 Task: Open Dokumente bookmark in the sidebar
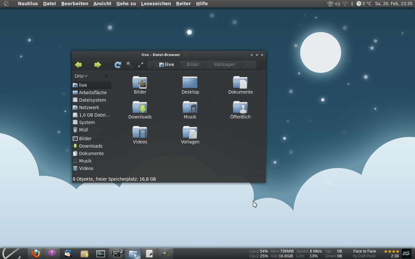(91, 153)
